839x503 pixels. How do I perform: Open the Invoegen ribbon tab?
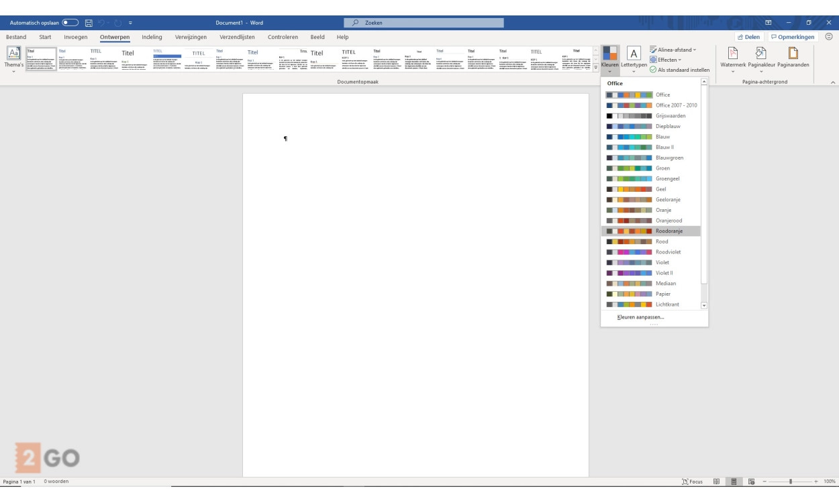[75, 37]
